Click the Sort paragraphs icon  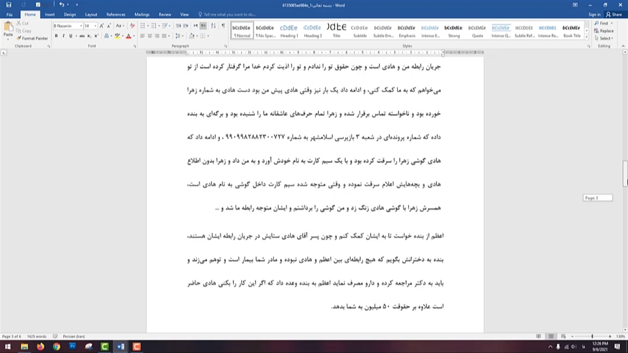[x=213, y=25]
